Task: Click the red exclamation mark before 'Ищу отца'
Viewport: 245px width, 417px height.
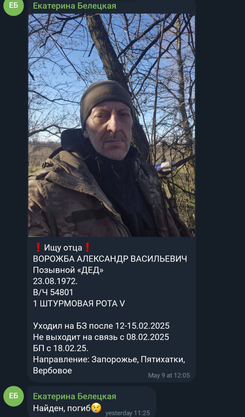Action: (x=38, y=248)
